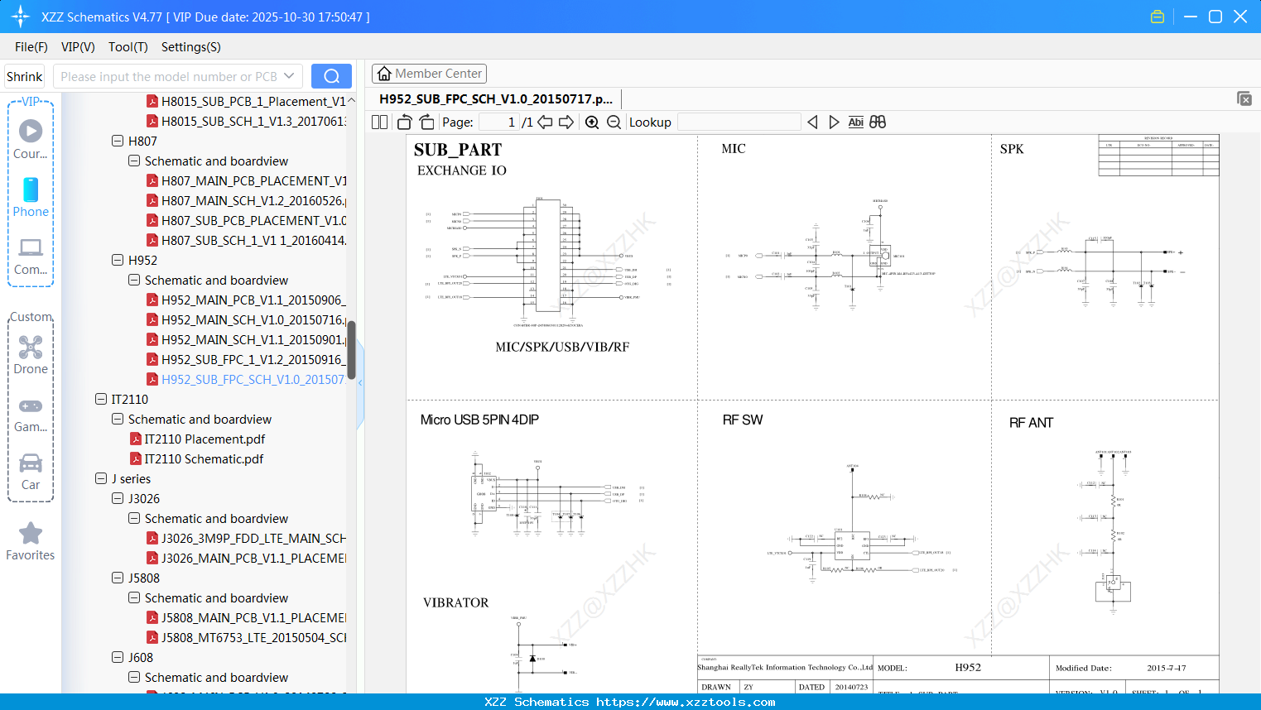Image resolution: width=1261 pixels, height=710 pixels.
Task: Click the blue play Course icon
Action: pyautogui.click(x=31, y=129)
